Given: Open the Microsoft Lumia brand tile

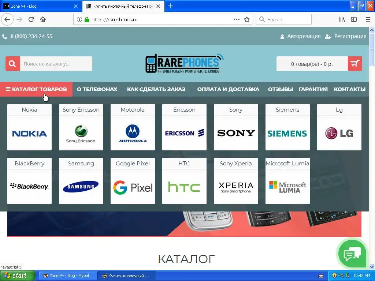Looking at the screenshot, I should [288, 181].
